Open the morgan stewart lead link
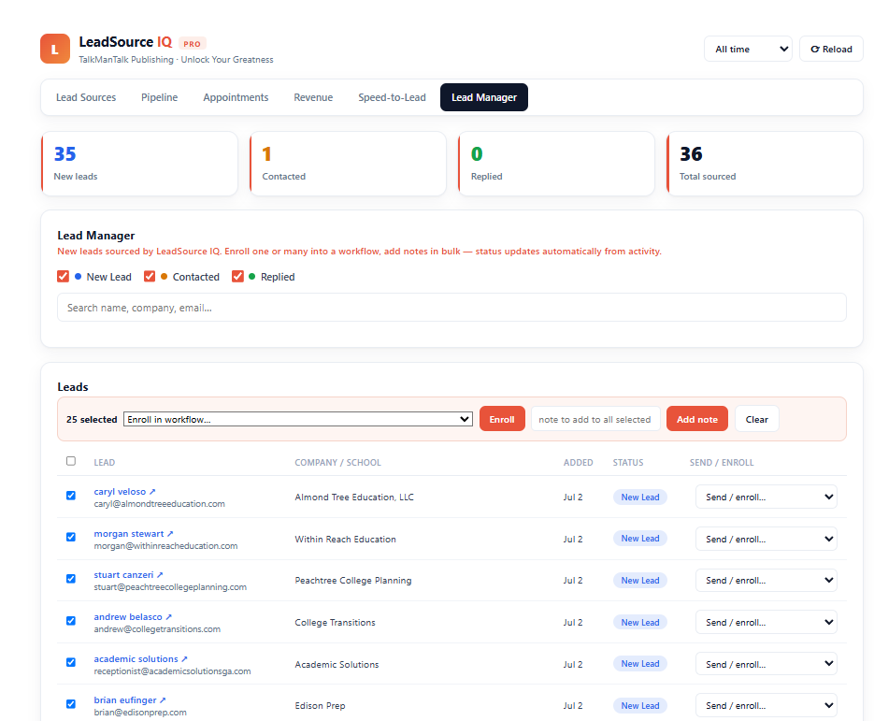Screen dimensions: 874x721 pos(129,534)
